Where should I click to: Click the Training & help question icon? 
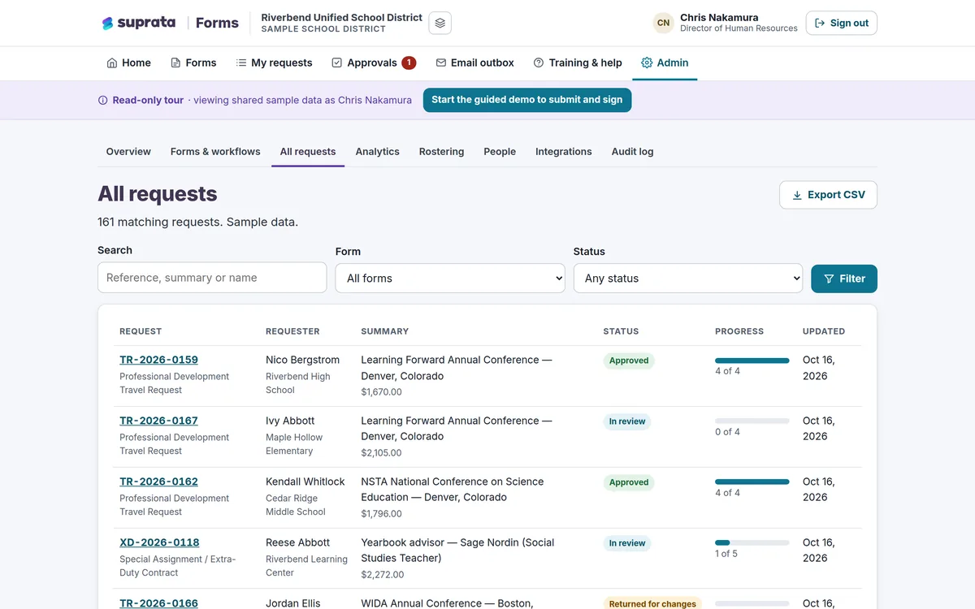click(x=539, y=63)
